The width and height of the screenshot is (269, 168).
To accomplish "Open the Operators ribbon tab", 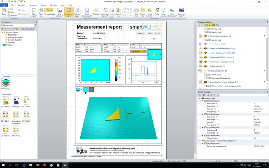I will click(x=33, y=5).
